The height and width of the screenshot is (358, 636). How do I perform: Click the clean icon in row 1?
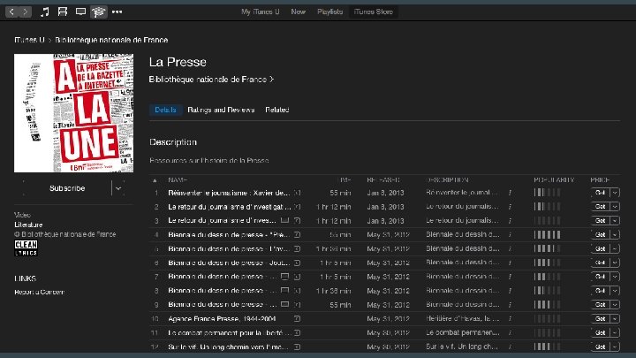coord(298,193)
